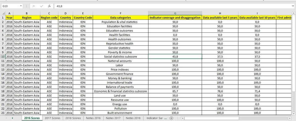Screen dimensions: 296x121
Task: Open the Notes 2018 sheet tab
Action: [x=133, y=118]
